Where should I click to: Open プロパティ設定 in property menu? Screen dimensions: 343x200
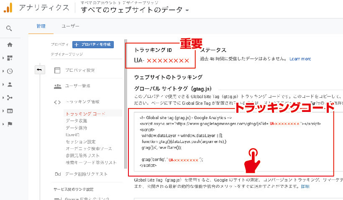click(79, 70)
